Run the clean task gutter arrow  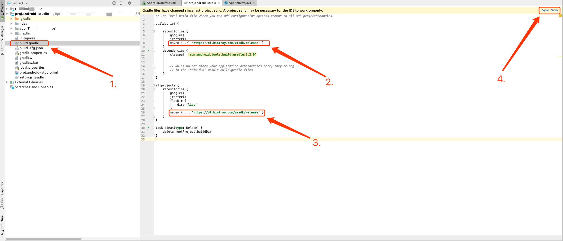(x=148, y=128)
